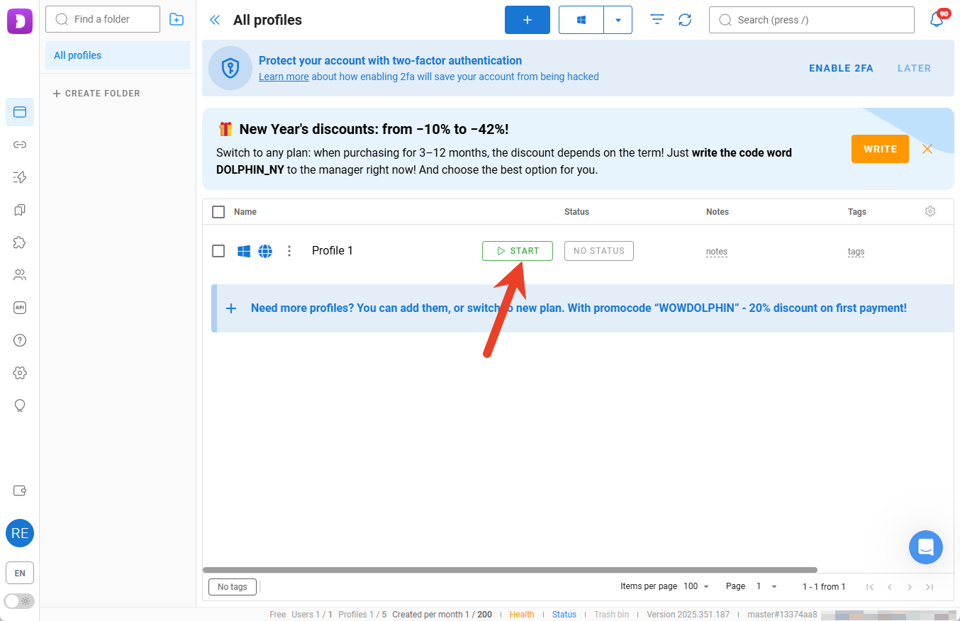Open the API section in sidebar
This screenshot has width=960, height=621.
pos(20,308)
